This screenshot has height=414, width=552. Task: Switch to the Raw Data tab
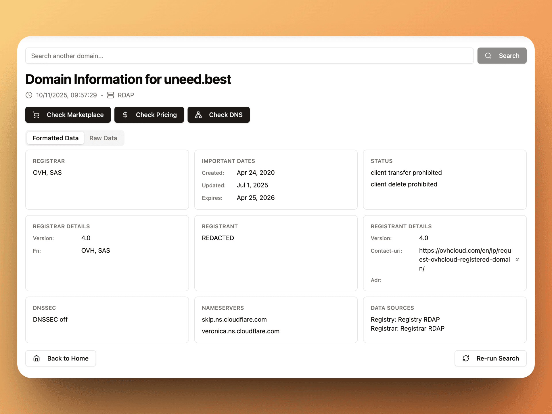click(103, 138)
